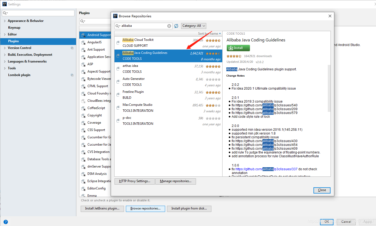
Task: Click OK in Settings window
Action: coord(327,222)
